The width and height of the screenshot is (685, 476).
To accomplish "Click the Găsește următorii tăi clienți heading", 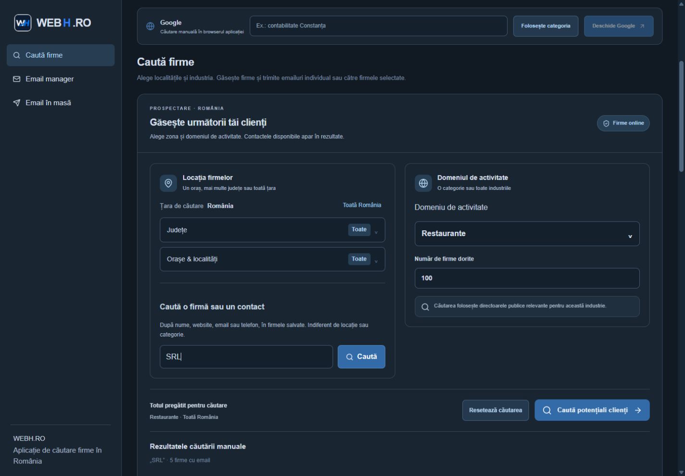I will point(208,123).
